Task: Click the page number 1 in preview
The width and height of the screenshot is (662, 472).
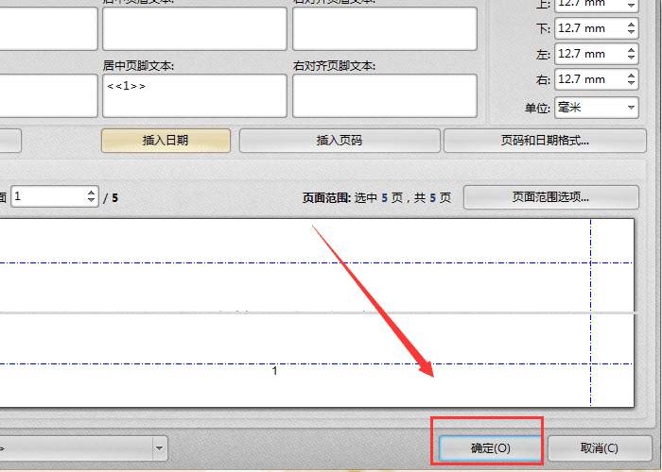Action: [x=275, y=371]
